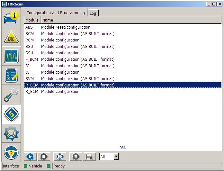Switch to the Log tab

click(x=93, y=13)
